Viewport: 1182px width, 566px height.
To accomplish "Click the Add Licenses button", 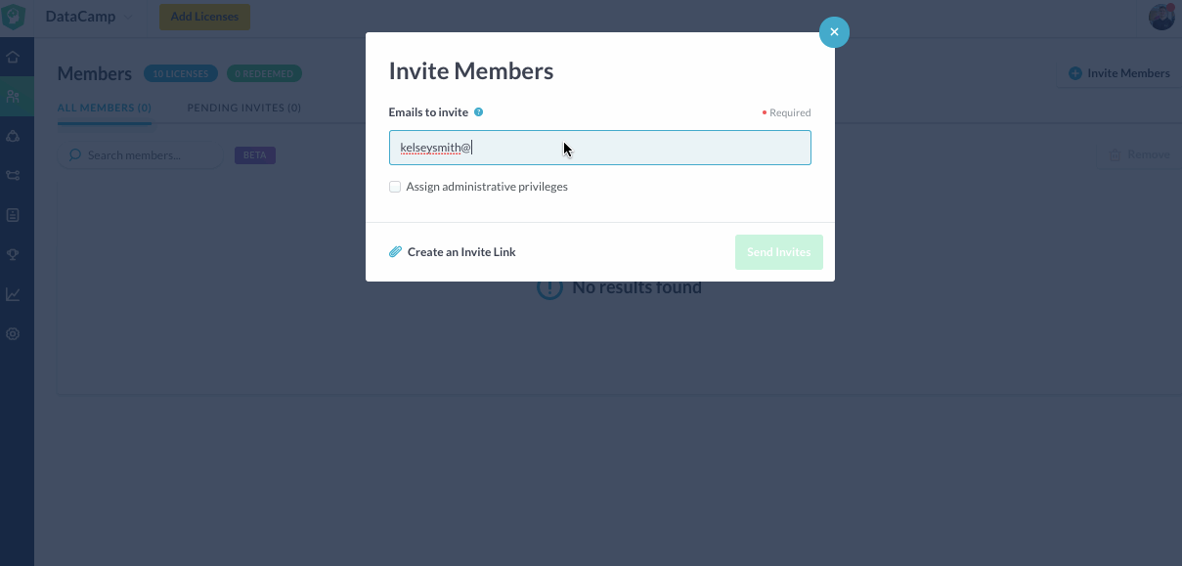I will (204, 17).
